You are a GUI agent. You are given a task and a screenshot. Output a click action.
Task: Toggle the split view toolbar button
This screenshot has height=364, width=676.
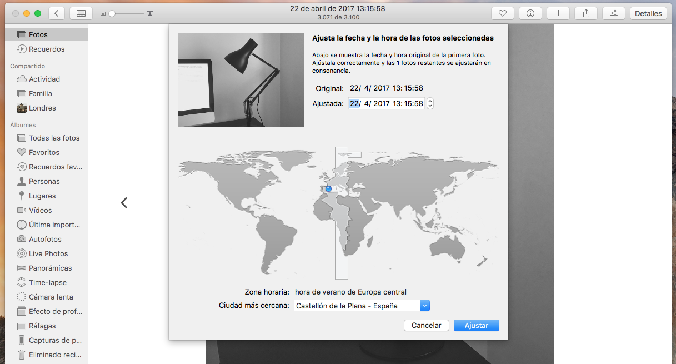[81, 13]
